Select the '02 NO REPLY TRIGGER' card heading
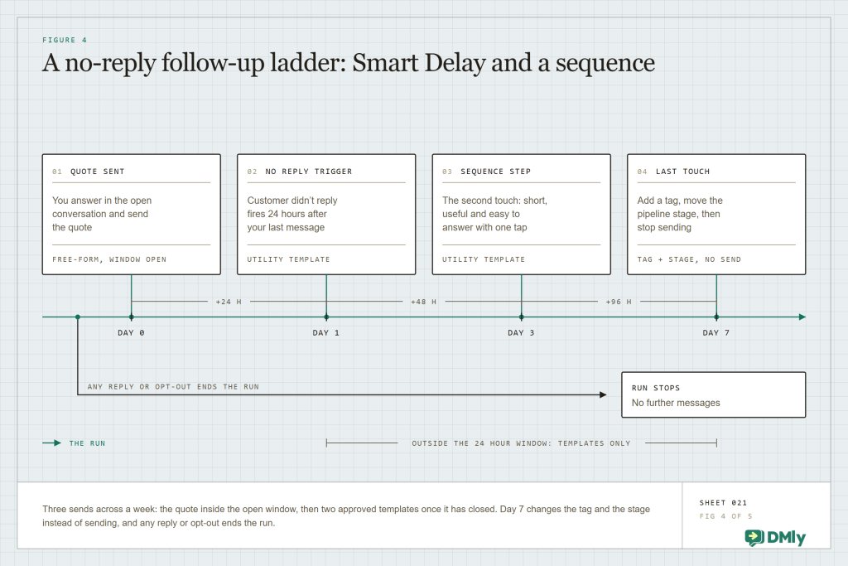Screen dimensions: 848x566 [x=300, y=172]
